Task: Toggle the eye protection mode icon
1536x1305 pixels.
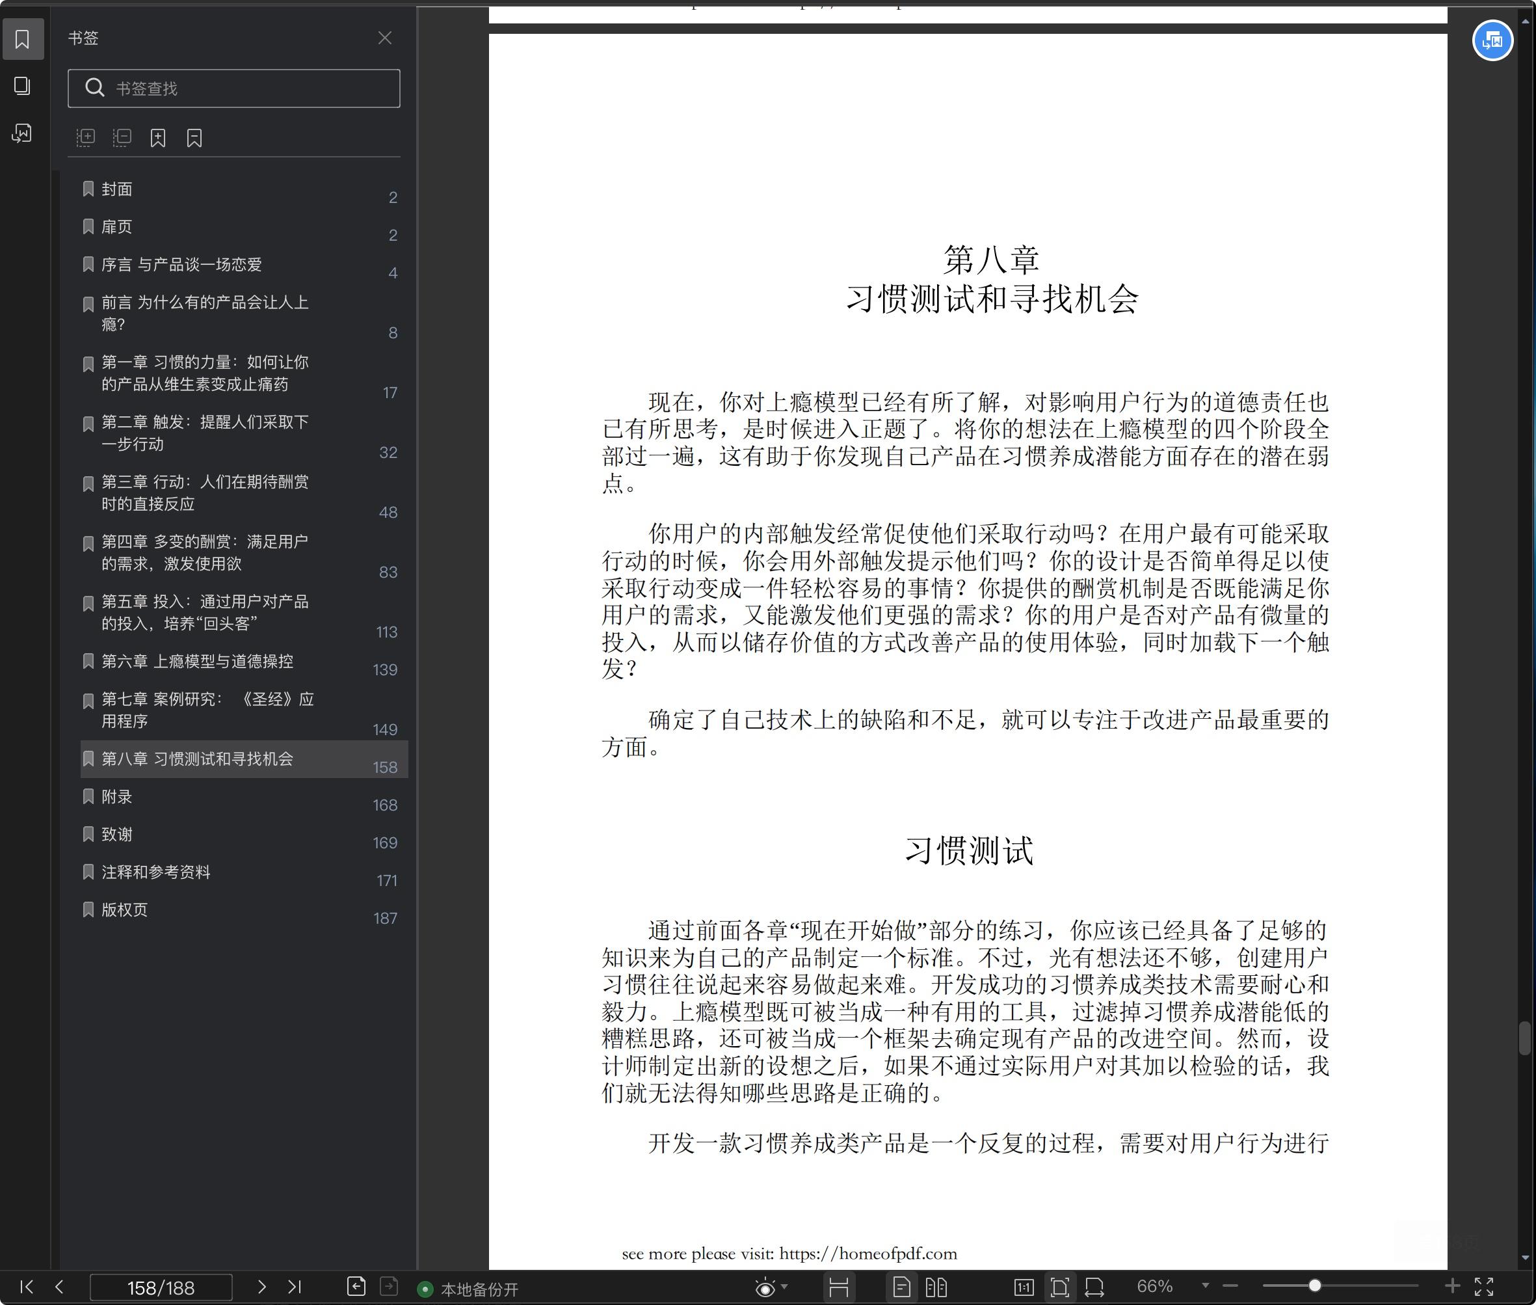Action: (x=765, y=1288)
